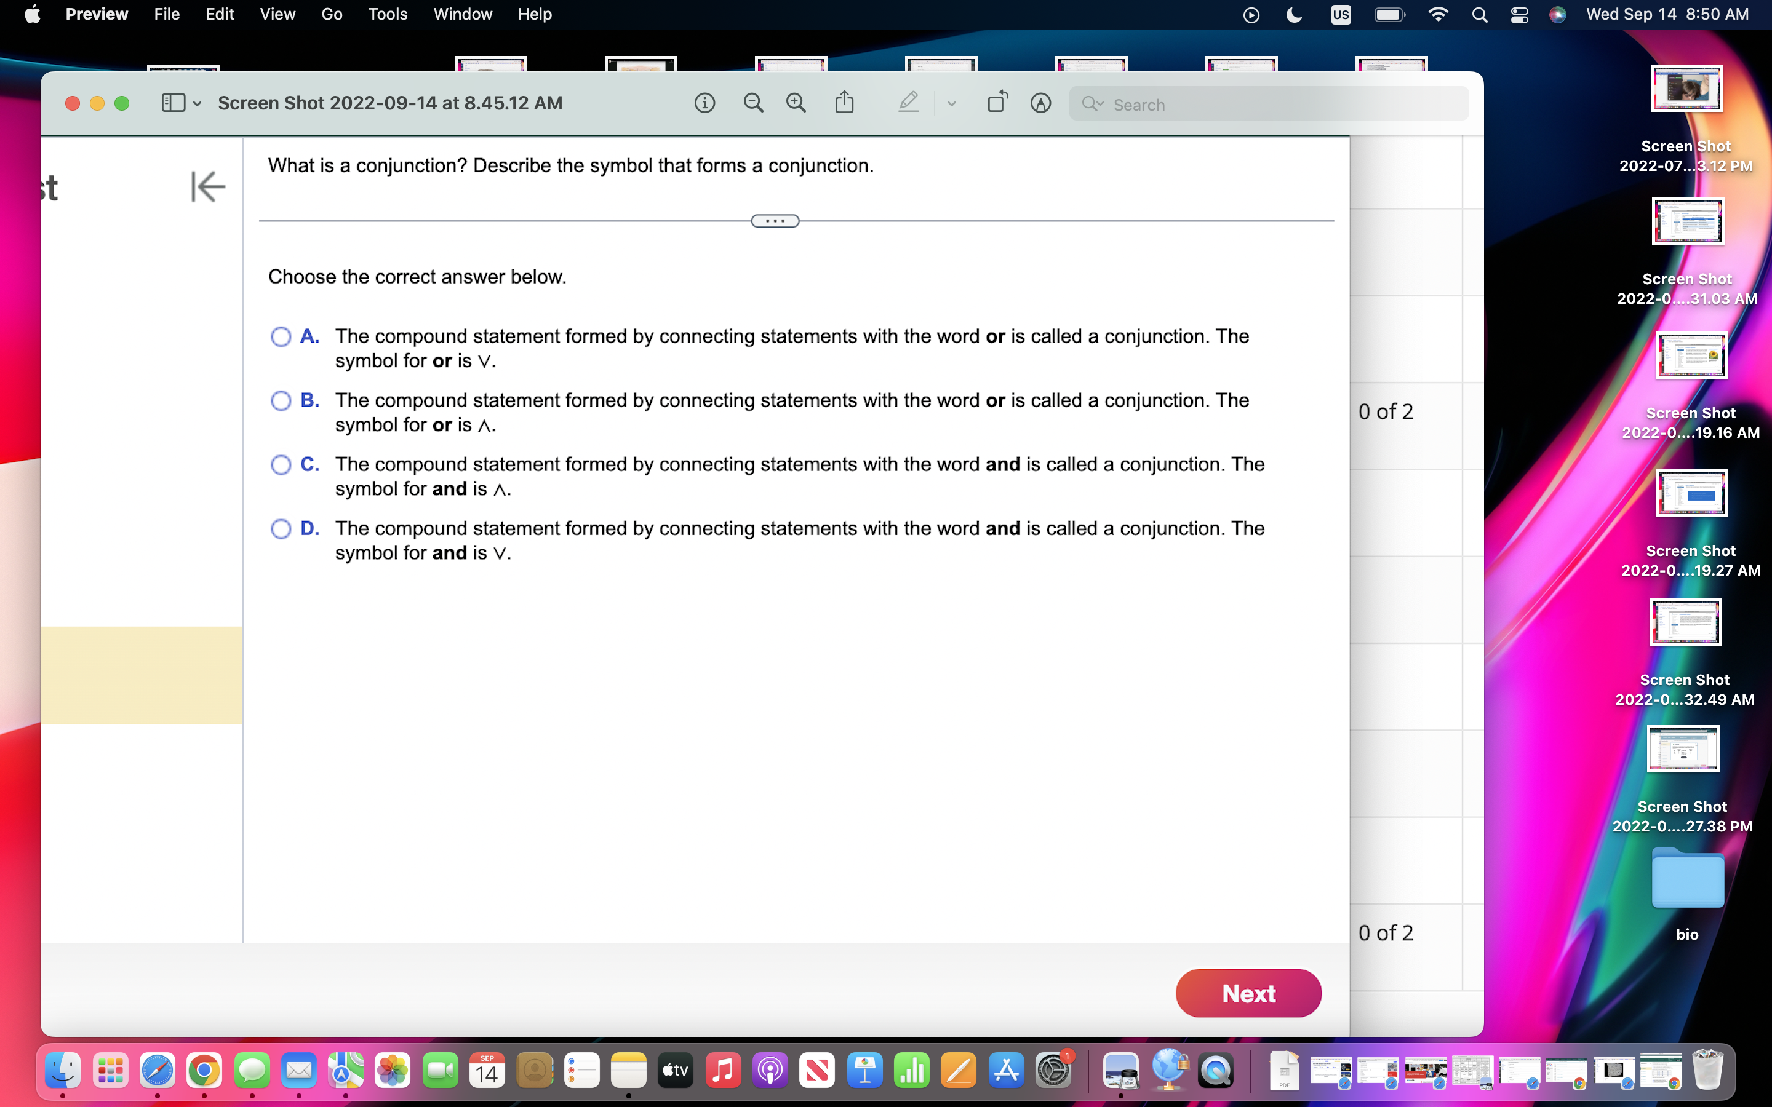The width and height of the screenshot is (1772, 1107).
Task: Open the document info panel
Action: pyautogui.click(x=704, y=103)
